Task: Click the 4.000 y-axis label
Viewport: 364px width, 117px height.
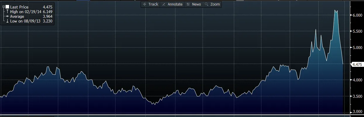Action: (358, 80)
